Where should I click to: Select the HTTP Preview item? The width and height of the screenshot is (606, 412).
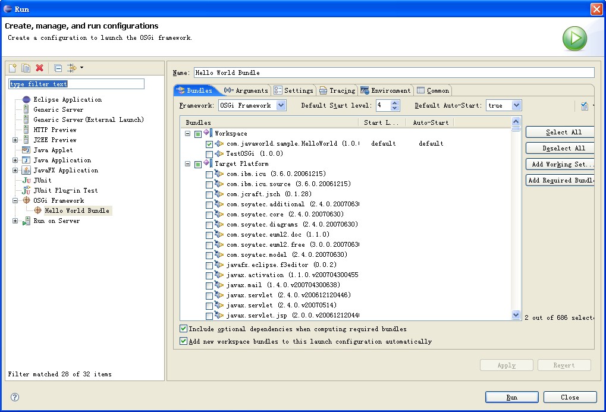(x=55, y=130)
